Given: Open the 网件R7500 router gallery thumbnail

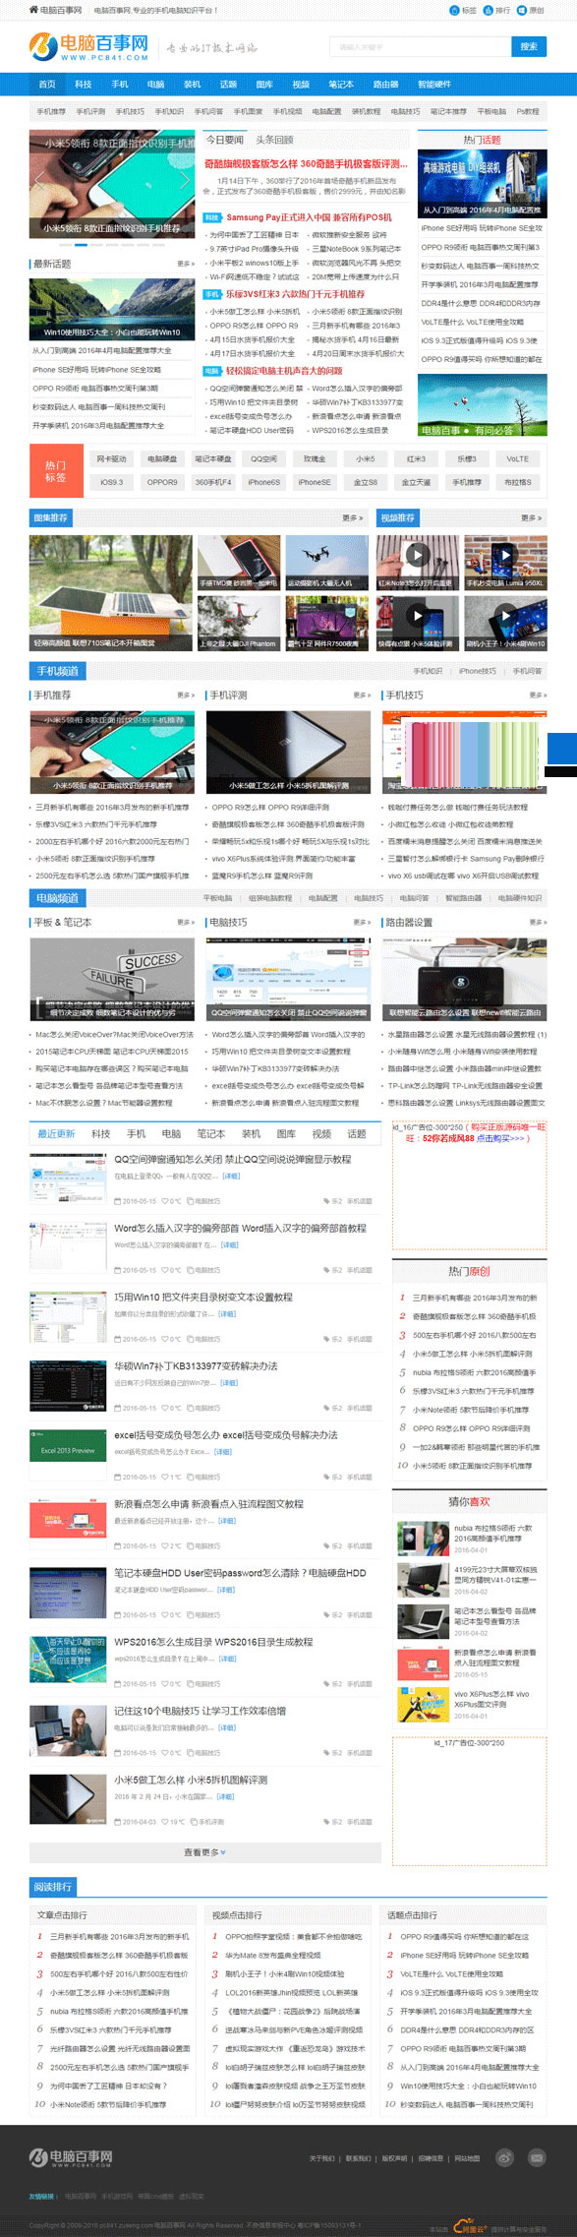Looking at the screenshot, I should [327, 624].
